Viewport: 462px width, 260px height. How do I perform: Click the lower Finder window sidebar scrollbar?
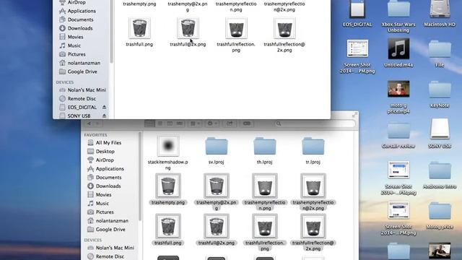click(140, 177)
